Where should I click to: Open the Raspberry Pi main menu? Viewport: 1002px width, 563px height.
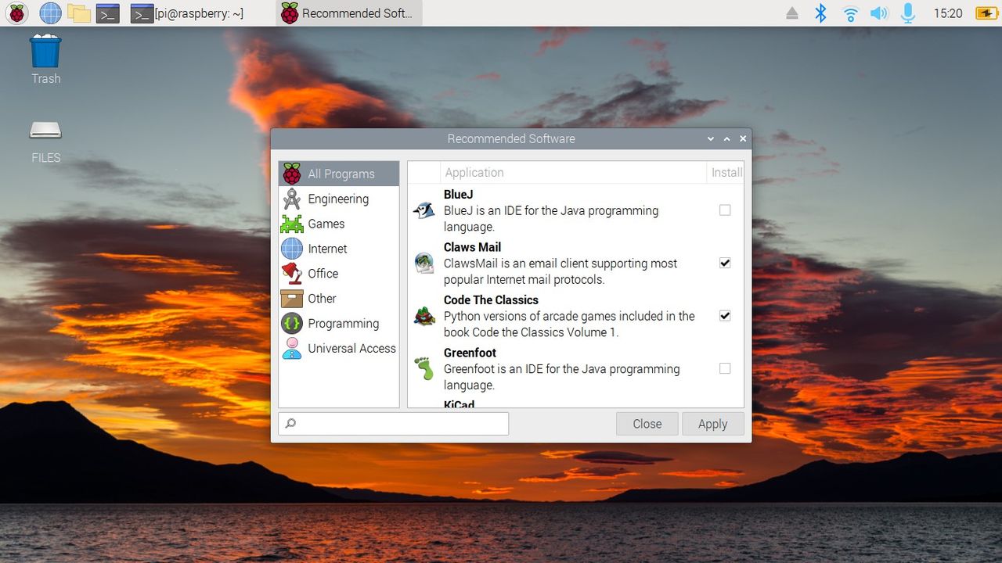[16, 13]
